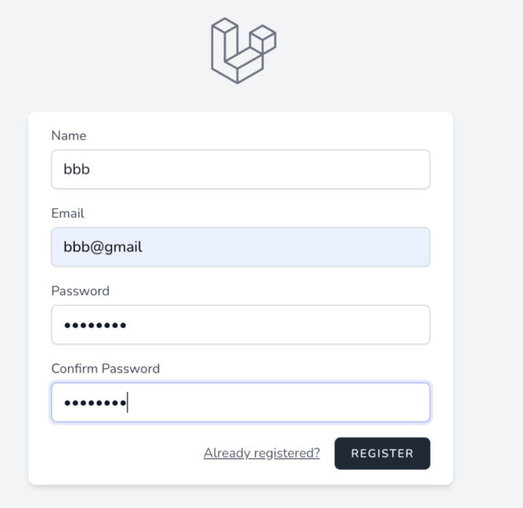The height and width of the screenshot is (508, 523).
Task: Click blank card area left of the "Already registered?" link
Action: pos(116,454)
